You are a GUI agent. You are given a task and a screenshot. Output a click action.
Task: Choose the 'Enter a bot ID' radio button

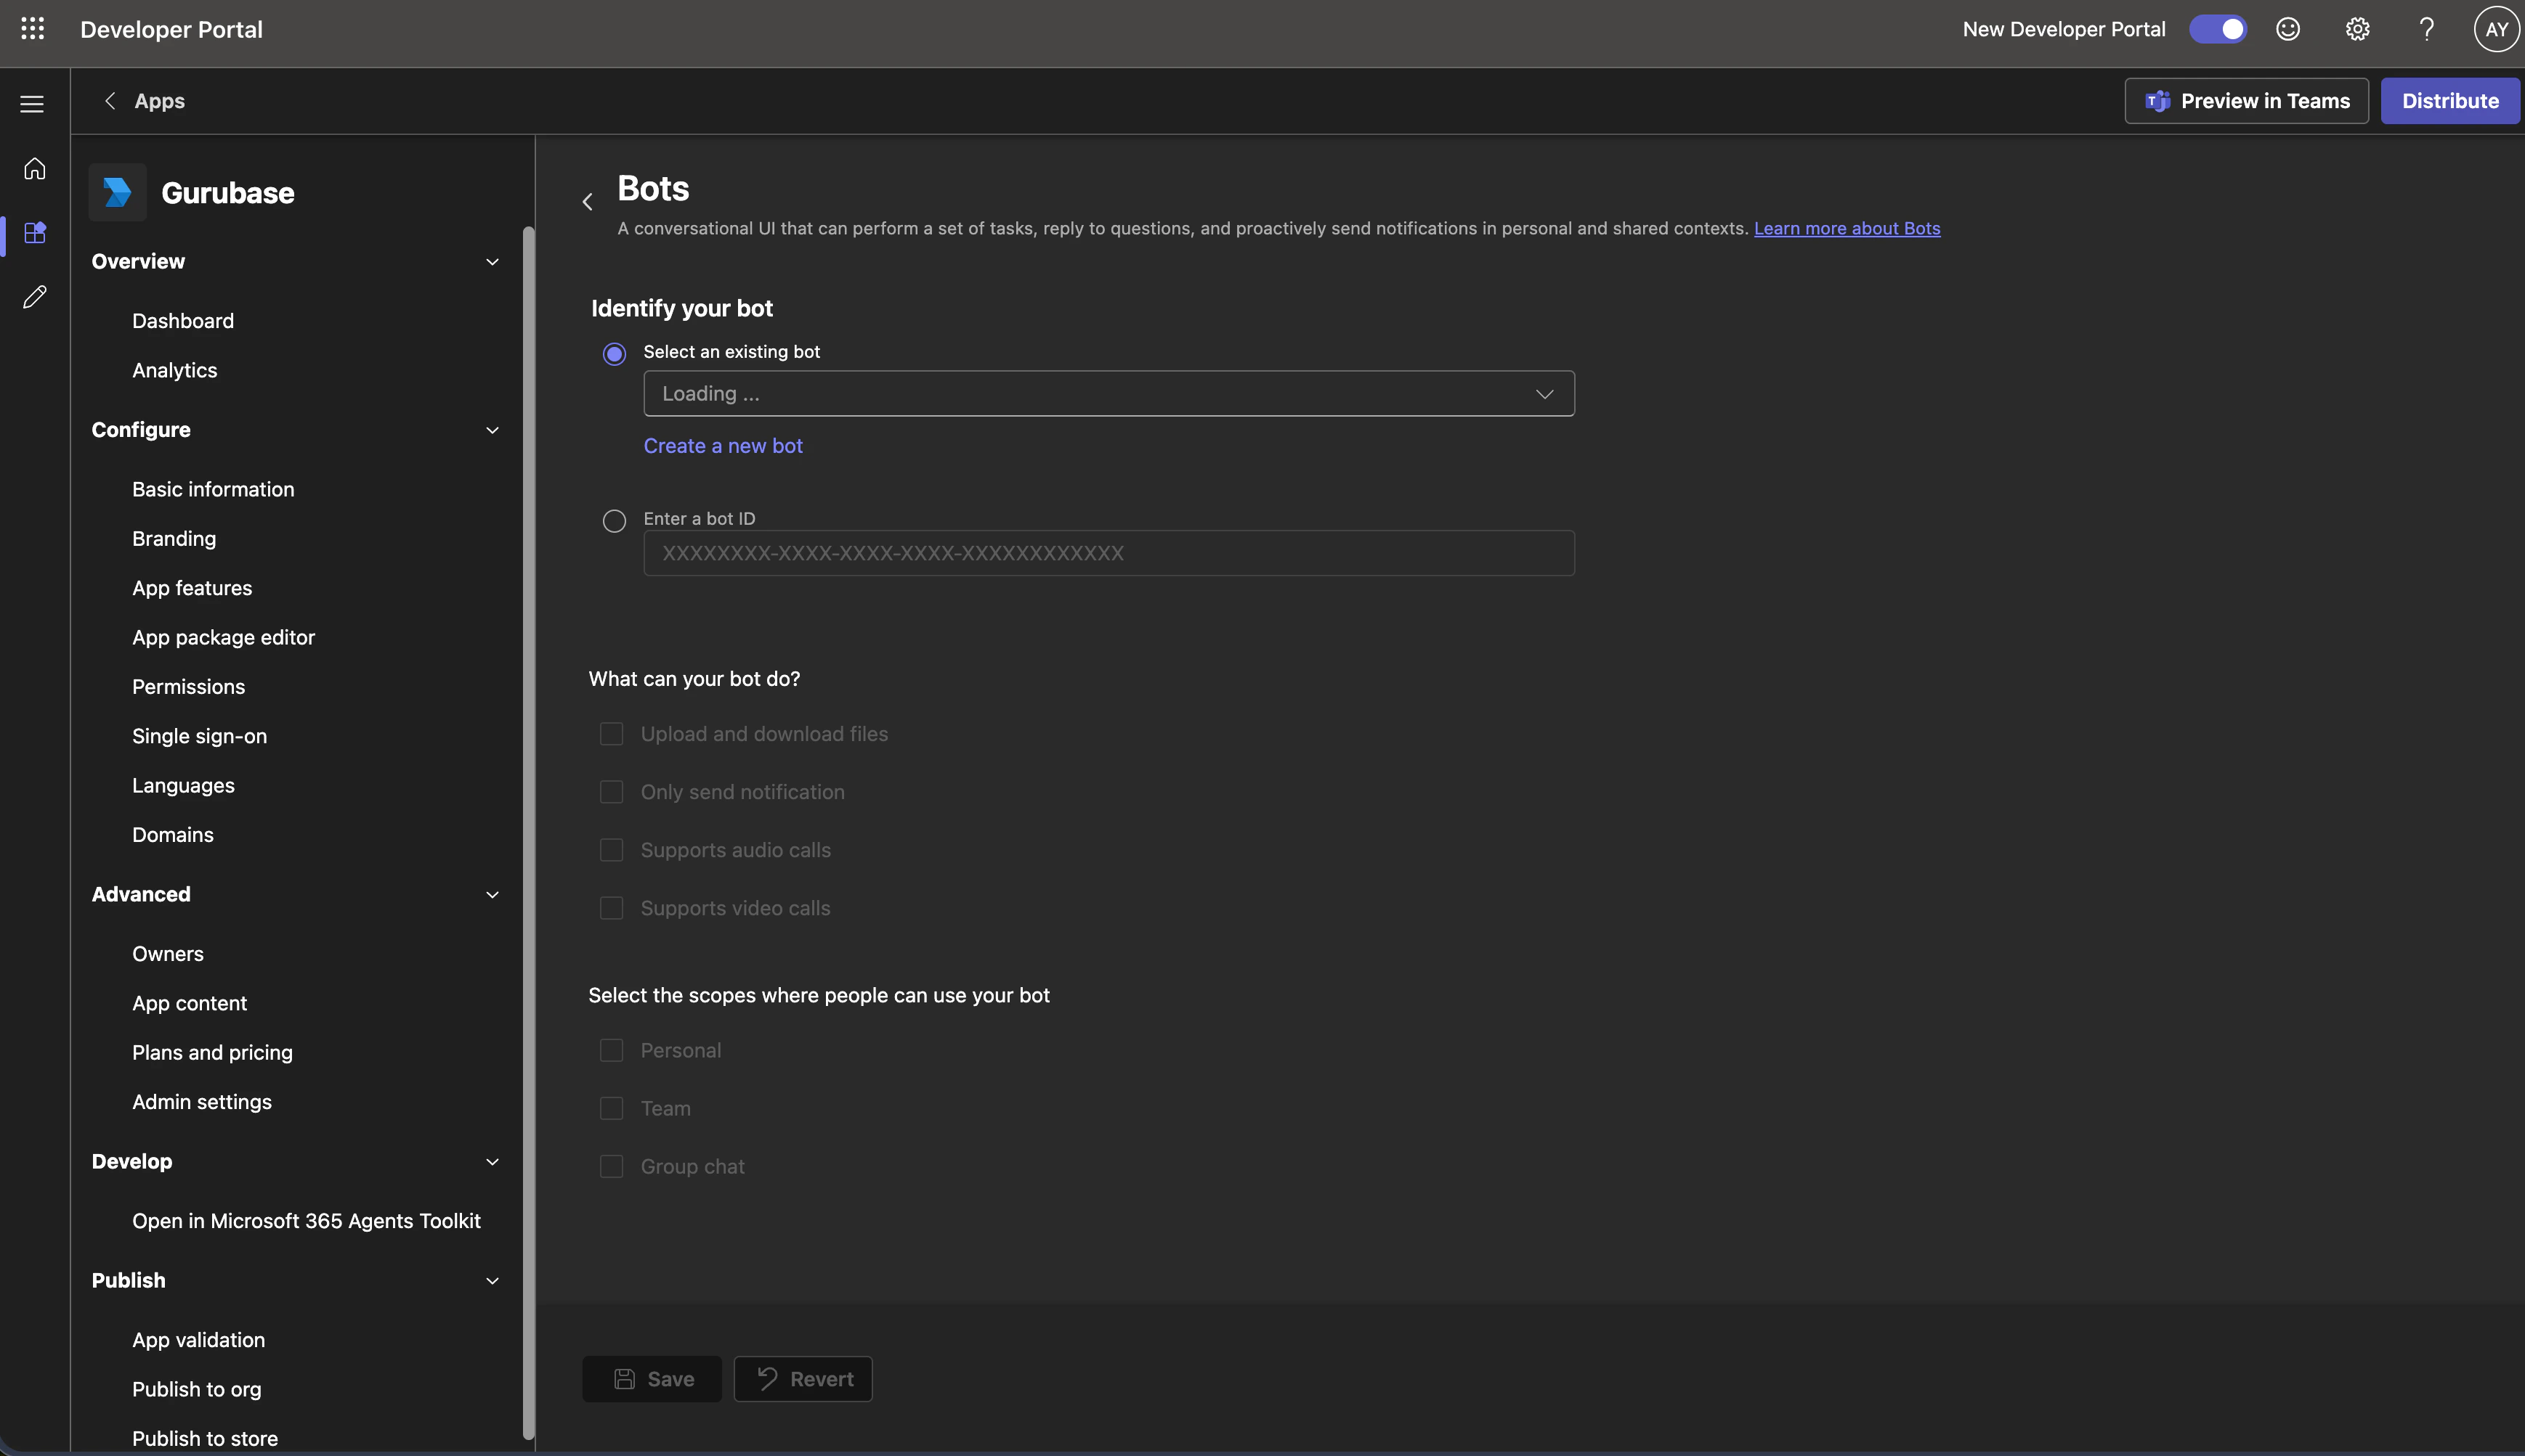[x=615, y=521]
